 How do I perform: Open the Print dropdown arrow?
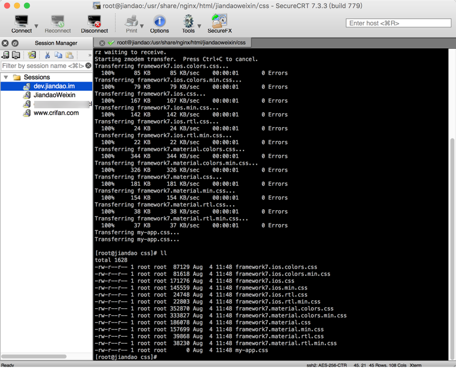coord(142,26)
